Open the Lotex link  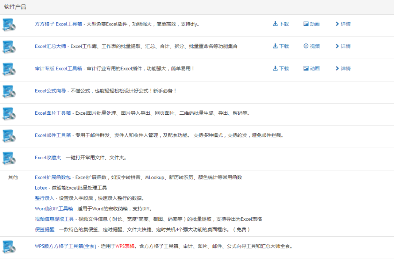tap(41, 188)
